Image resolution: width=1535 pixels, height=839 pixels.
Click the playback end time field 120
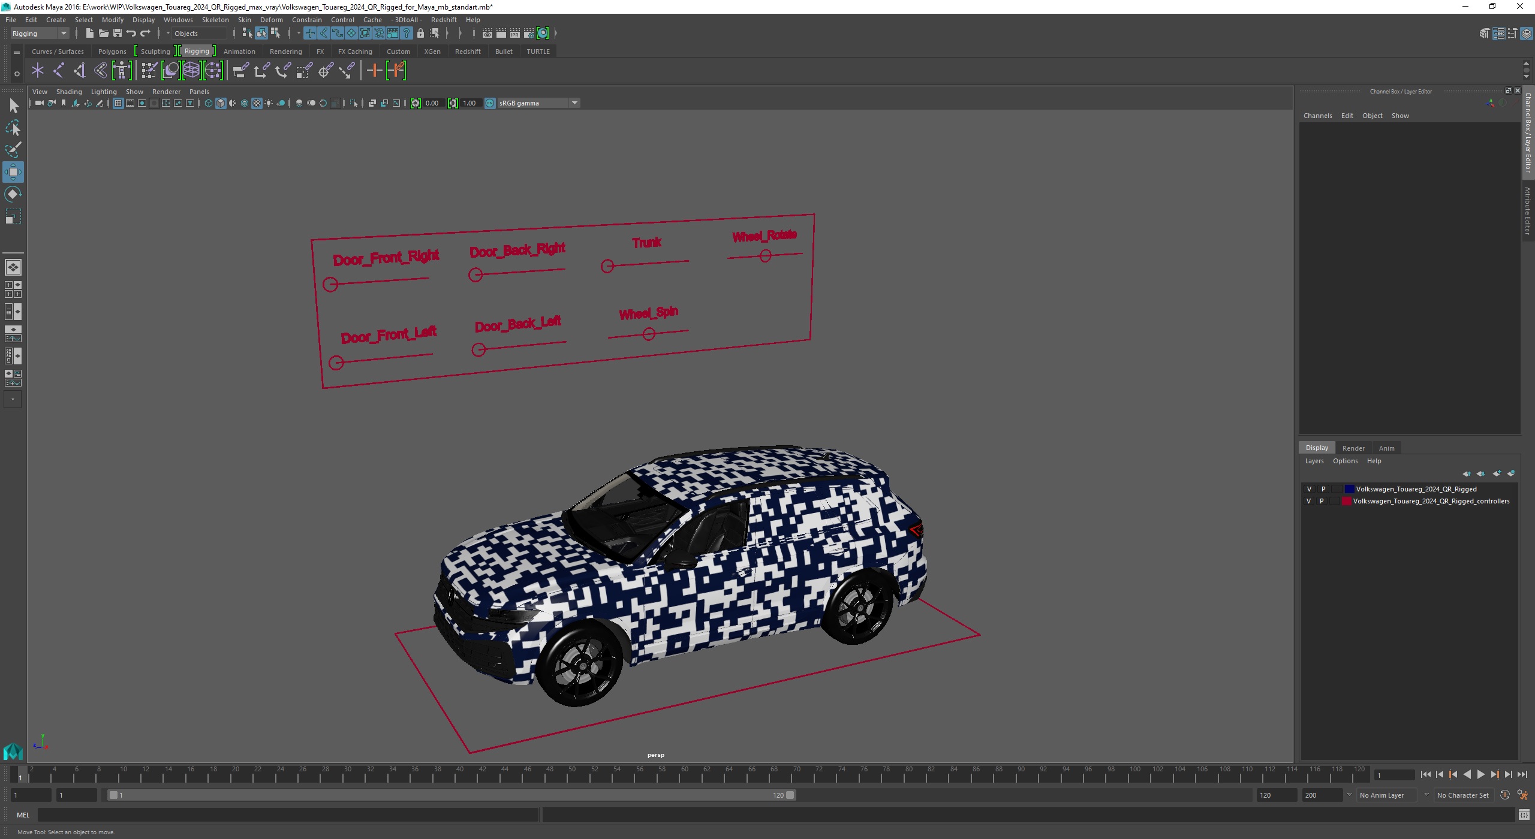tap(1277, 795)
